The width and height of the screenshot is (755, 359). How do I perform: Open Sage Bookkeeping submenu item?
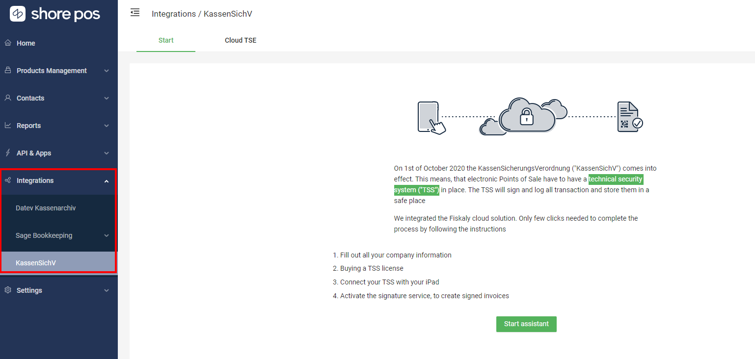click(x=59, y=235)
